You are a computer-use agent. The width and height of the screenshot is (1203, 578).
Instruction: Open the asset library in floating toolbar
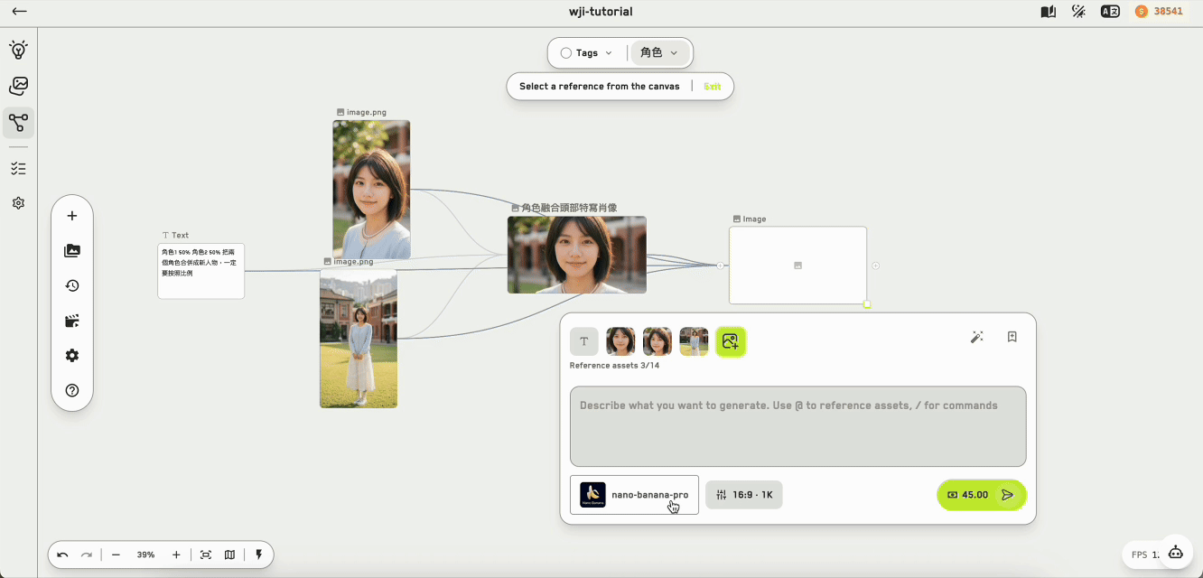(72, 251)
